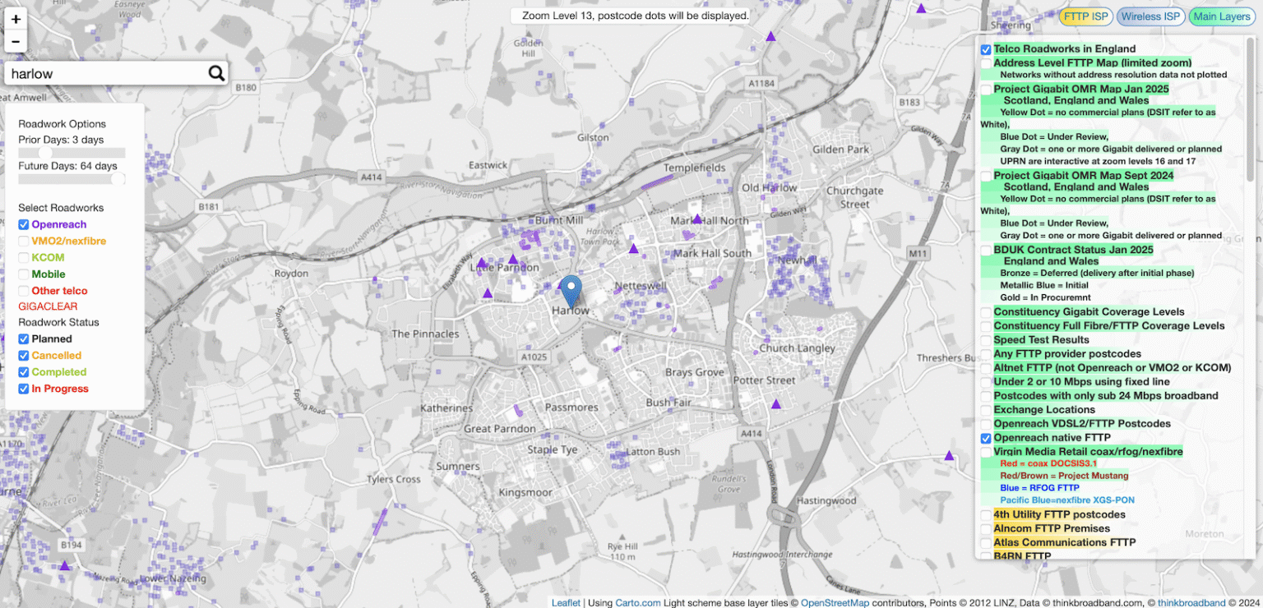
Task: Disable the Cancelled roadwork status
Action: pyautogui.click(x=23, y=355)
